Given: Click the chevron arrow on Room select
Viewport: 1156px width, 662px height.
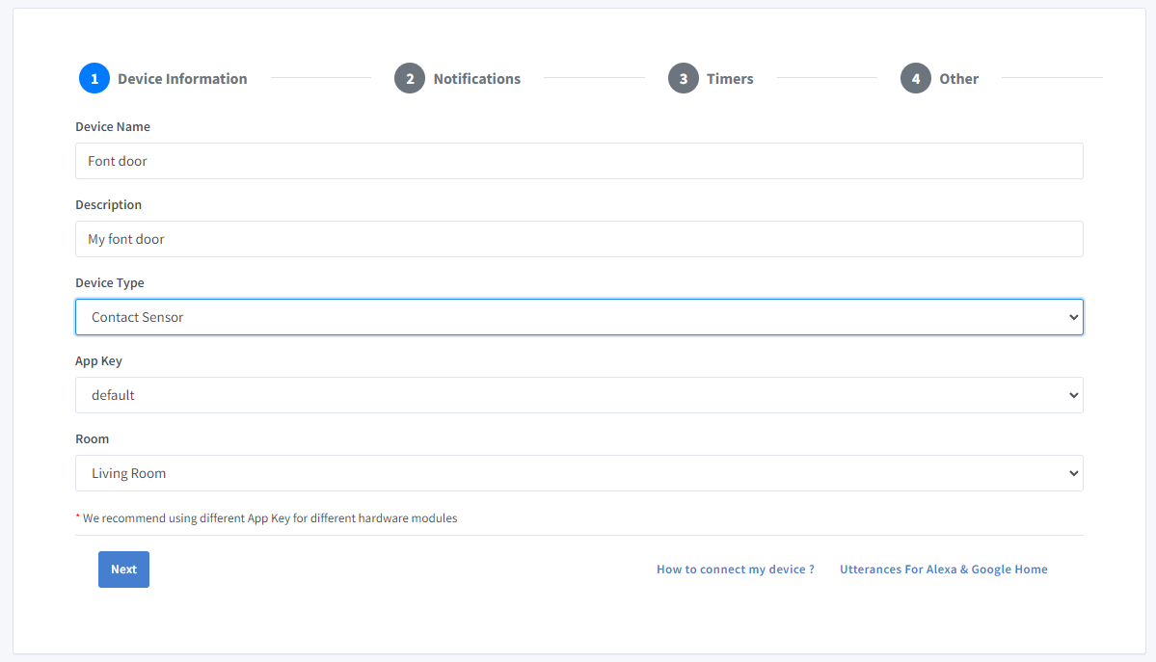Looking at the screenshot, I should pos(1073,473).
